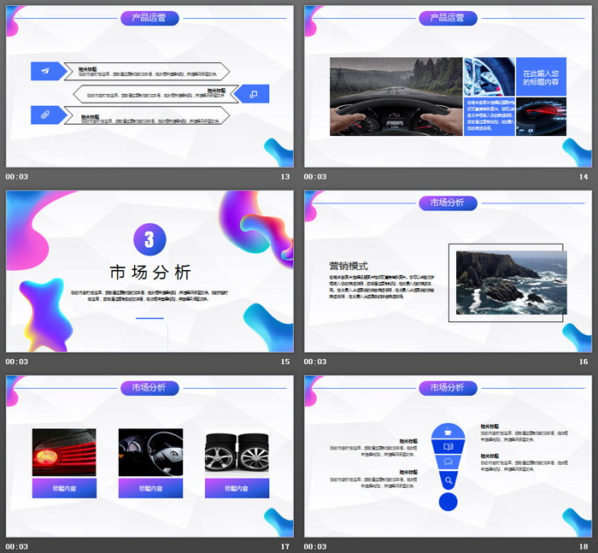Click the paperclip icon on slide 13

(x=45, y=115)
